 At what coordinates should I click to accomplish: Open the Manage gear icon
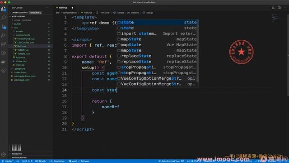[x=4, y=154]
